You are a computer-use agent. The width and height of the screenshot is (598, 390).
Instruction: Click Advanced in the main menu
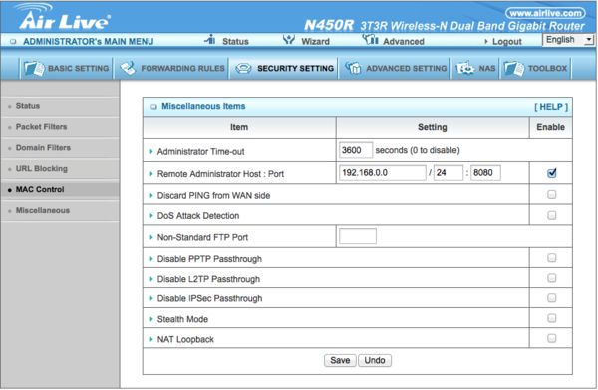[404, 41]
